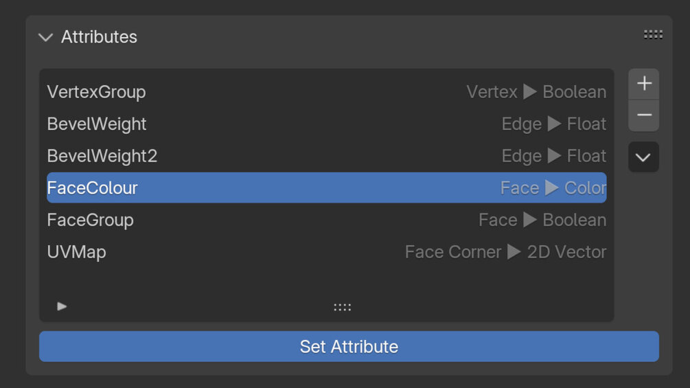Collapse the Attributes panel
Screen dimensions: 690x388
pyautogui.click(x=46, y=37)
